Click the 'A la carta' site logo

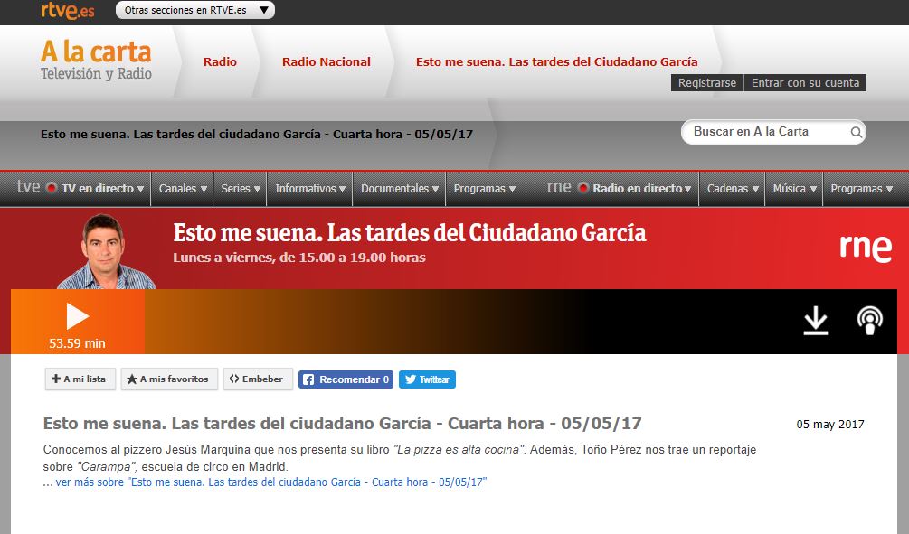96,61
